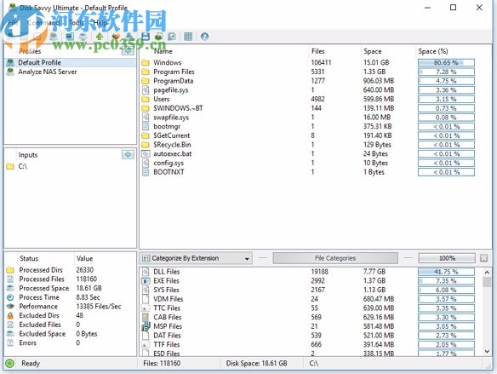Click the File Categories button
The image size is (497, 374).
pos(335,258)
